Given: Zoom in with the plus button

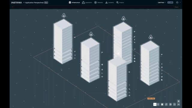Looking at the screenshot, I should point(178,101).
